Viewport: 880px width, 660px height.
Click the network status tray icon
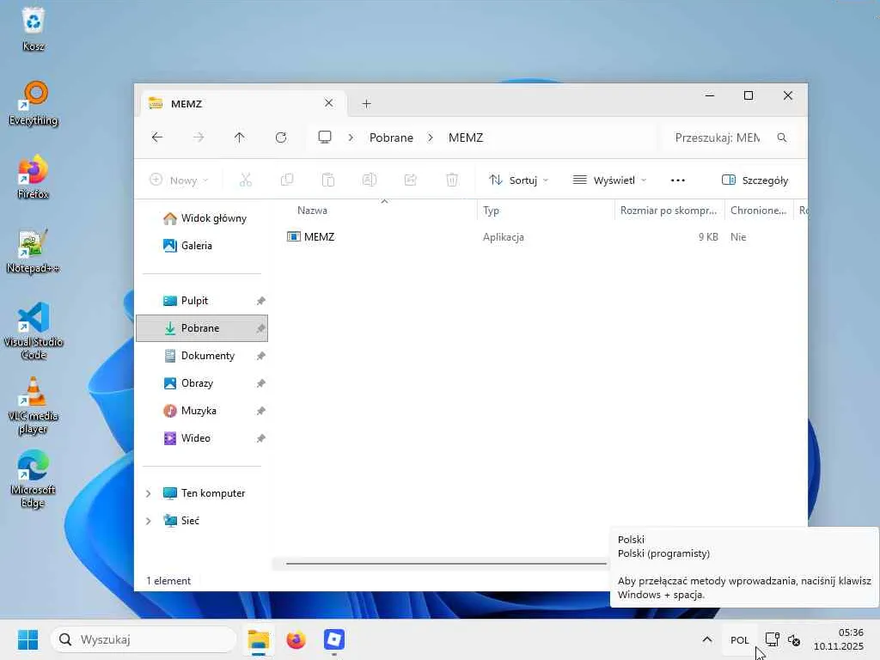click(x=773, y=639)
